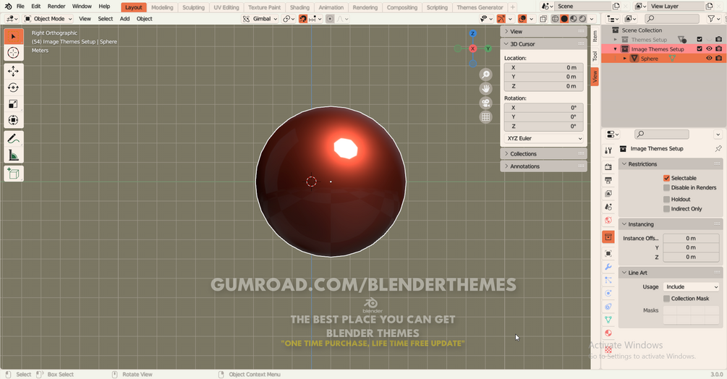Open the Object properties tab icon

click(x=608, y=253)
